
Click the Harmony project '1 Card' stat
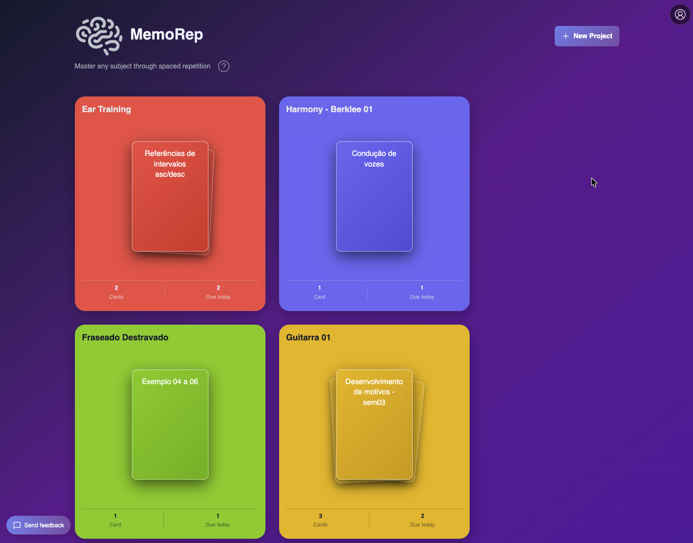pyautogui.click(x=319, y=291)
